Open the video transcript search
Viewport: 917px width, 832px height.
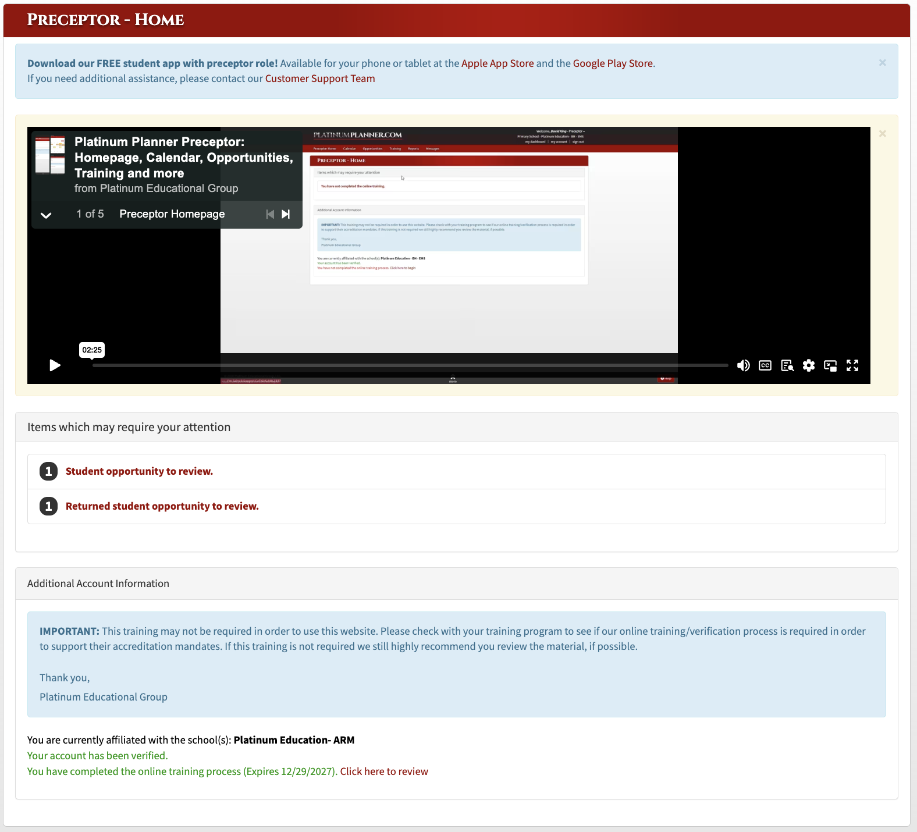point(787,365)
